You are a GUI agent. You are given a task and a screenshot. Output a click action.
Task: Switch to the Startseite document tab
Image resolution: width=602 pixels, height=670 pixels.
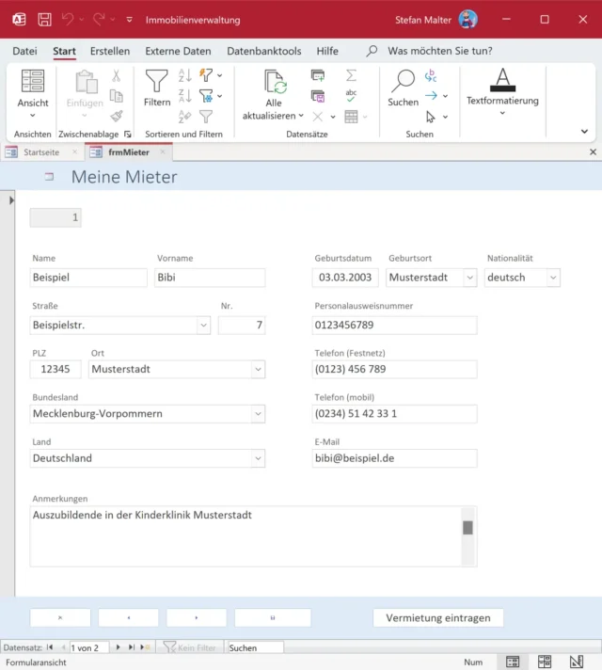pyautogui.click(x=40, y=152)
